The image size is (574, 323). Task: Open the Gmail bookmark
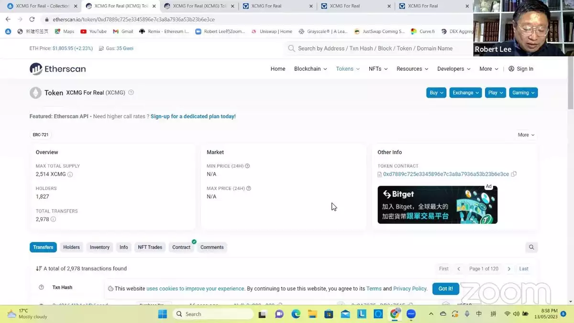(123, 31)
